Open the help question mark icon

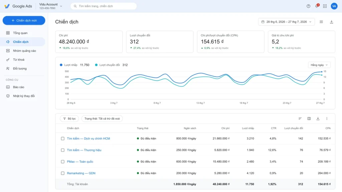[308, 6]
